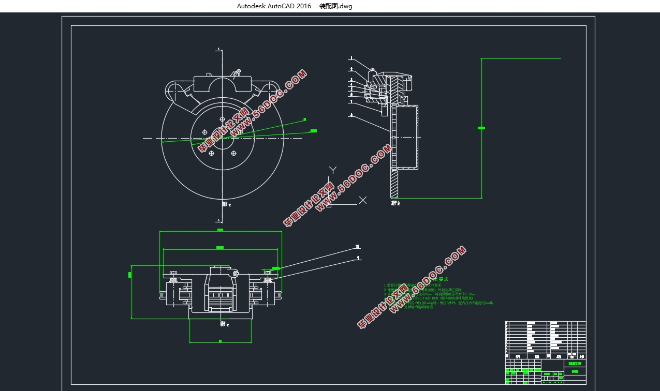Select the green dimension text below the bottom view
Image resolution: width=660 pixels, height=391 pixels.
coord(220,341)
